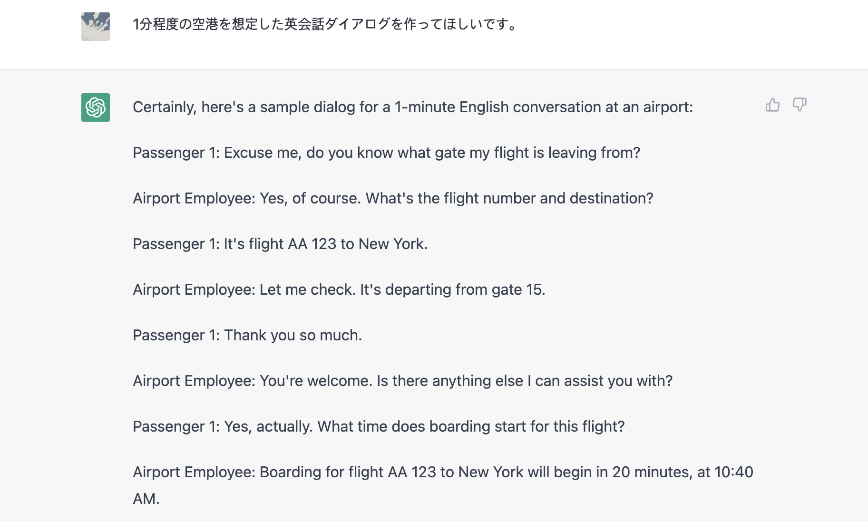The width and height of the screenshot is (868, 521).
Task: Click the user profile avatar
Action: [96, 27]
